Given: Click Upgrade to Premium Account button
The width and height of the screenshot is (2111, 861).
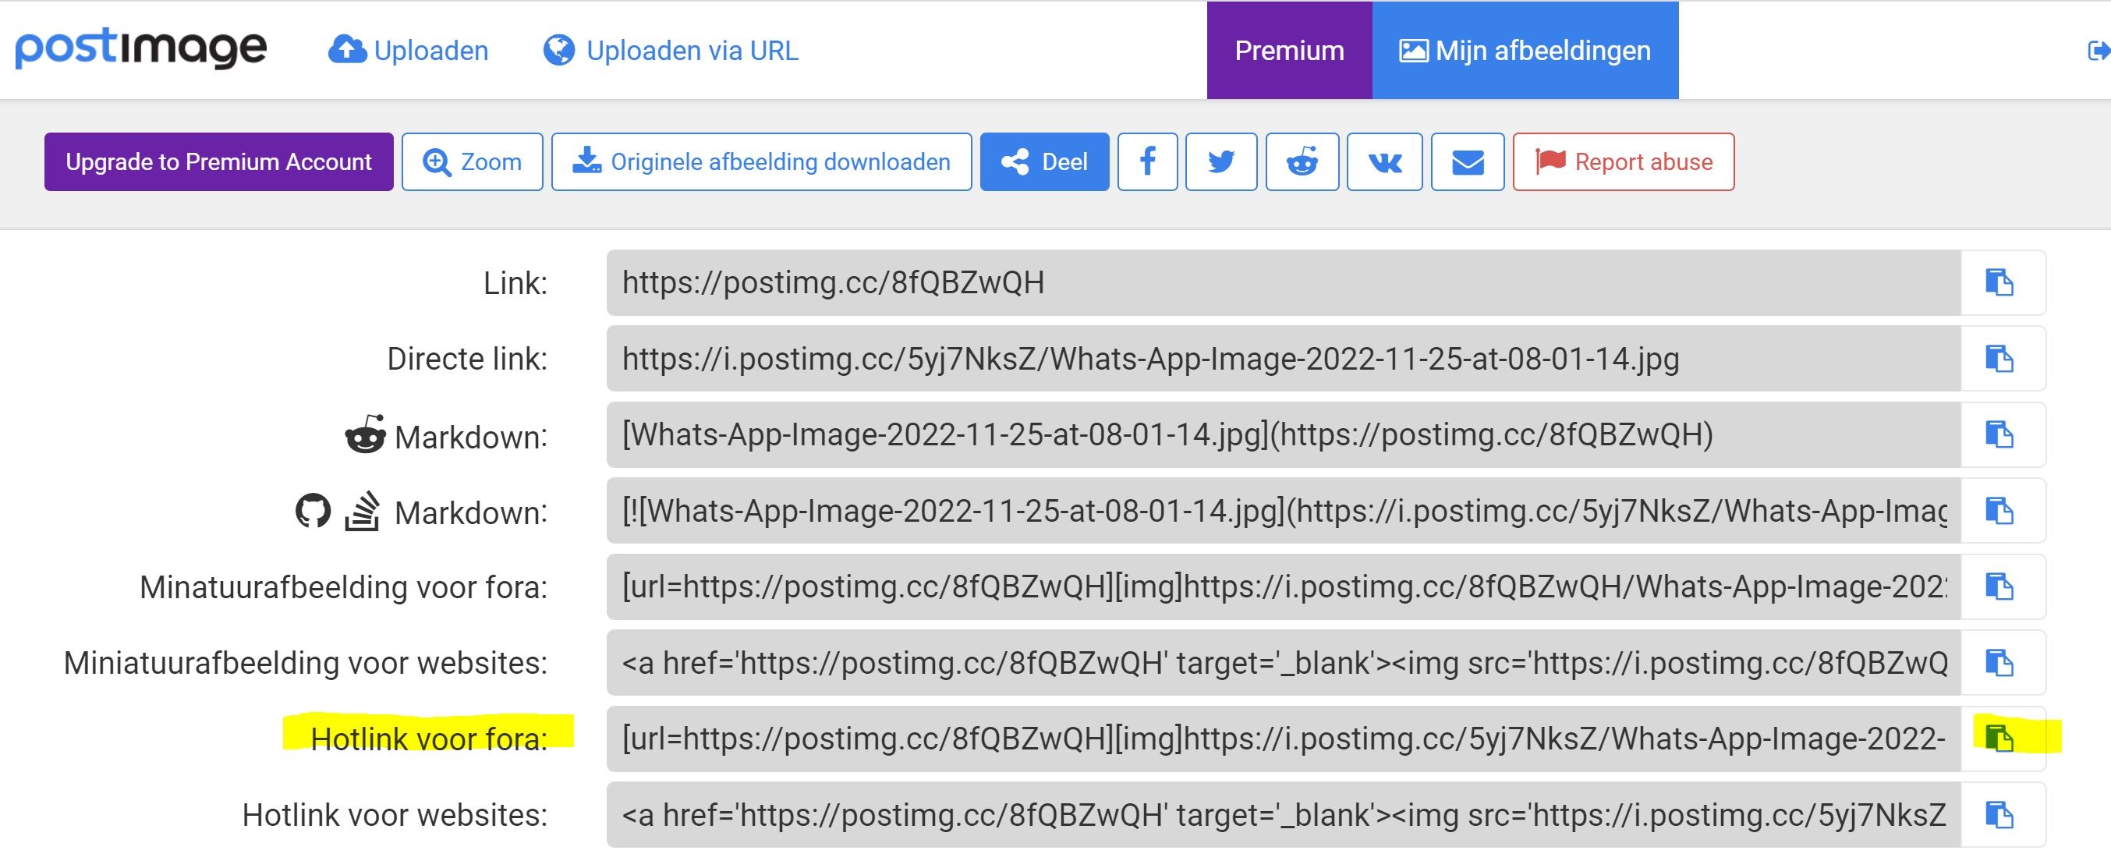Looking at the screenshot, I should click(219, 162).
